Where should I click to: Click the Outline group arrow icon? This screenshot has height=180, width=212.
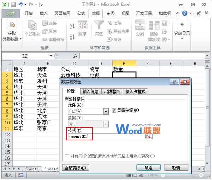(182, 24)
